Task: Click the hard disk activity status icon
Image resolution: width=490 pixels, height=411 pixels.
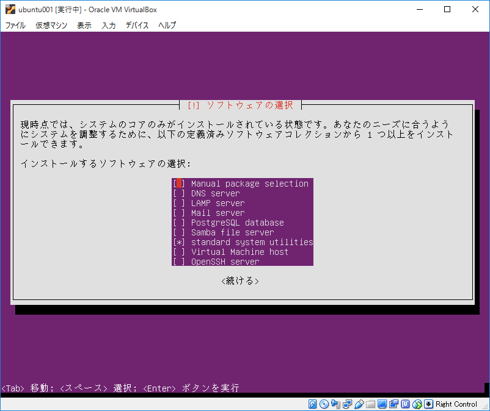Action: 312,404
